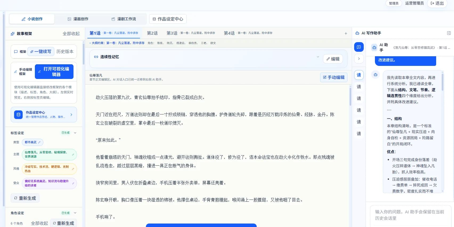
Task: Start a new AI assistant chat session
Action: [x=359, y=47]
